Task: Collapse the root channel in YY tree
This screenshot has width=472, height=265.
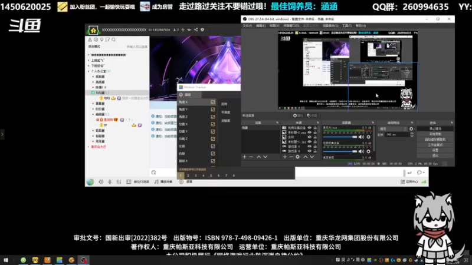Action: pos(88,55)
